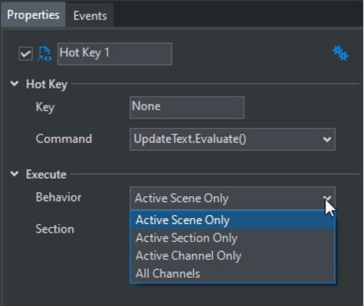Collapse the Hot Key section
This screenshot has width=364, height=306.
[x=14, y=84]
